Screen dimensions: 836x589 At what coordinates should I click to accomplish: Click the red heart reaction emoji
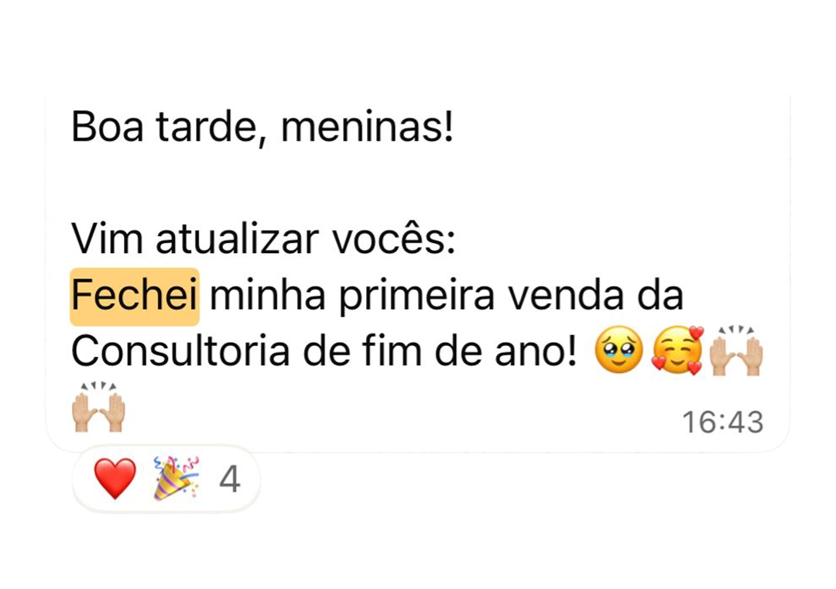click(115, 478)
